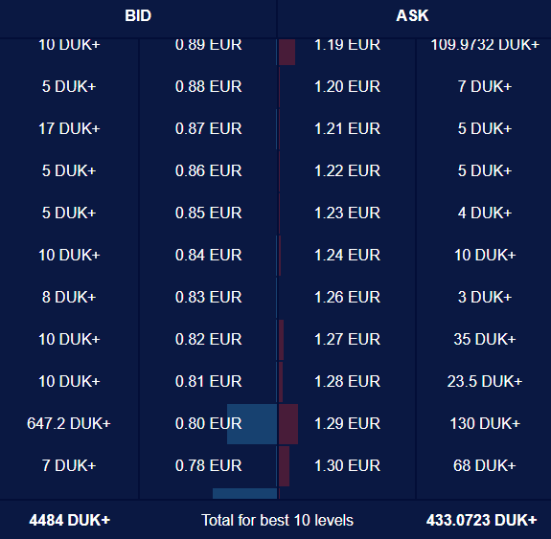Select the 0.78 EUR bid price
The width and height of the screenshot is (551, 539).
click(208, 465)
